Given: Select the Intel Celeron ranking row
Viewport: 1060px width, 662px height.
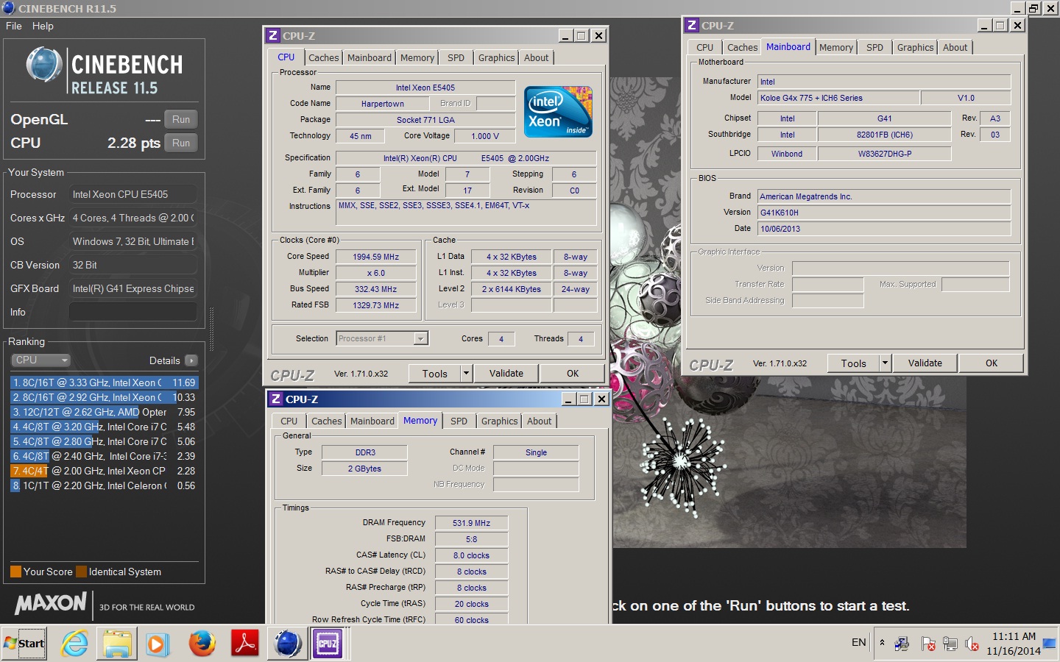Looking at the screenshot, I should click(105, 485).
